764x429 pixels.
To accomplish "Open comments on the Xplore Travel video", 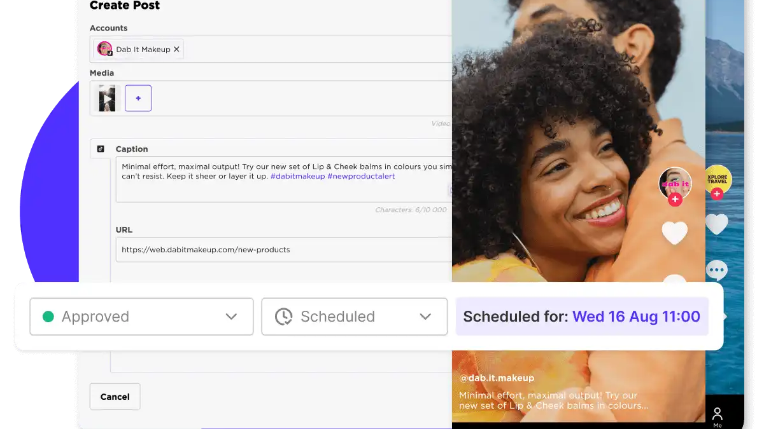I will click(717, 271).
